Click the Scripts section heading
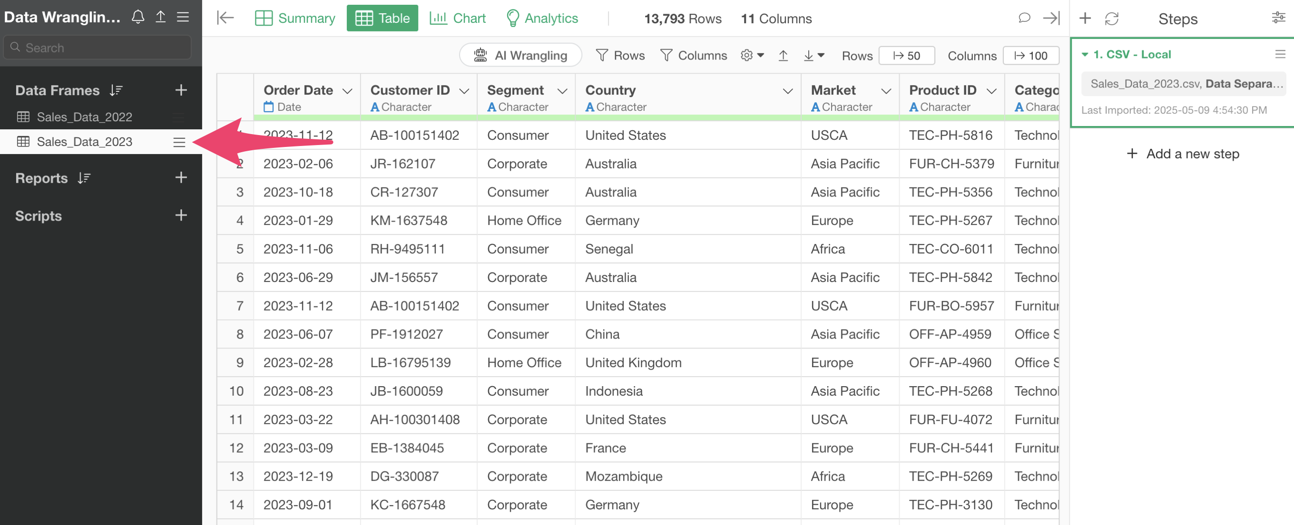1294x525 pixels. pyautogui.click(x=38, y=216)
